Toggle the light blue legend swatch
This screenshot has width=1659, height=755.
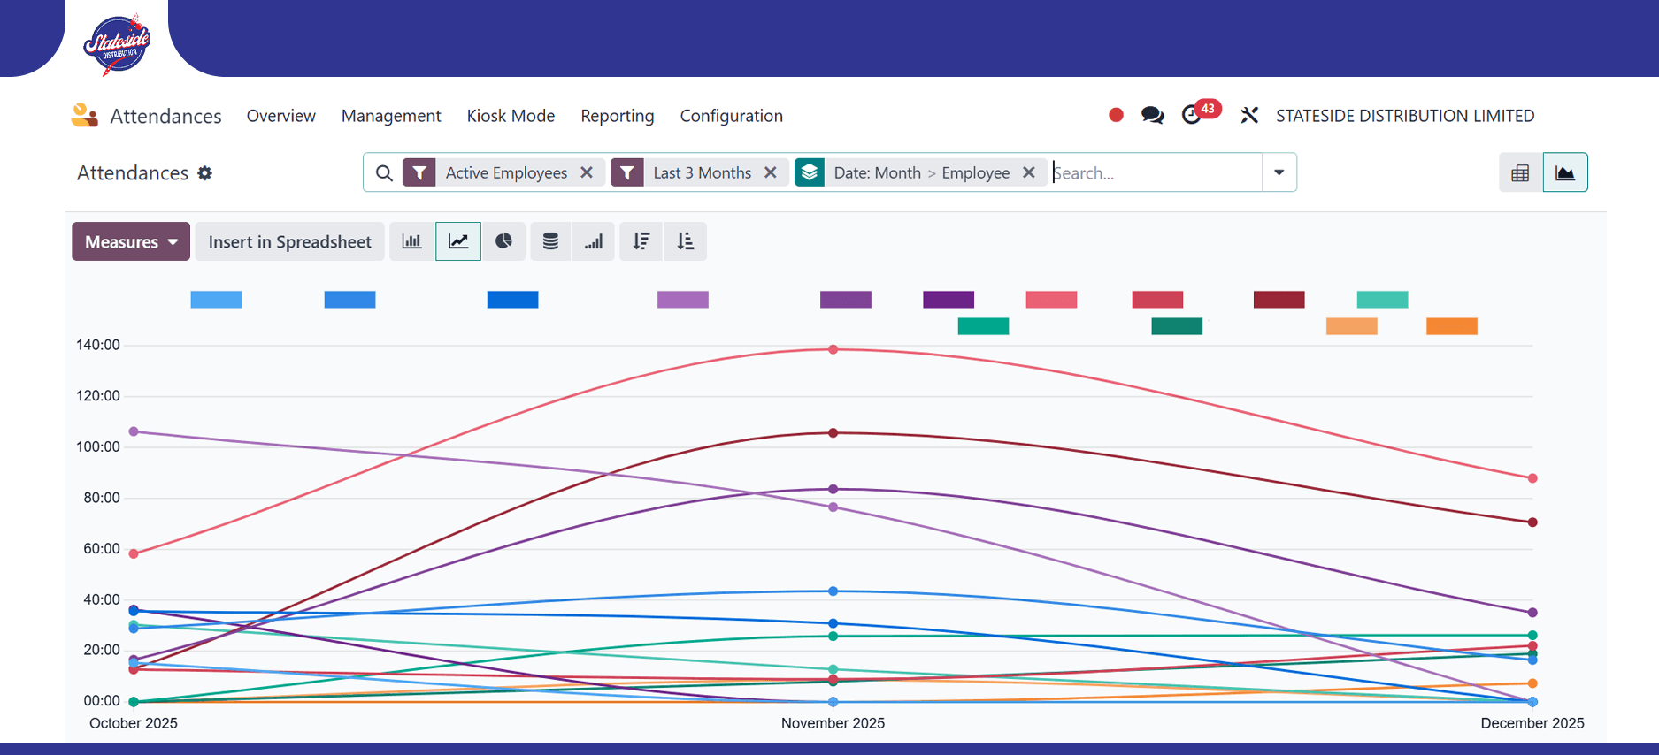216,300
